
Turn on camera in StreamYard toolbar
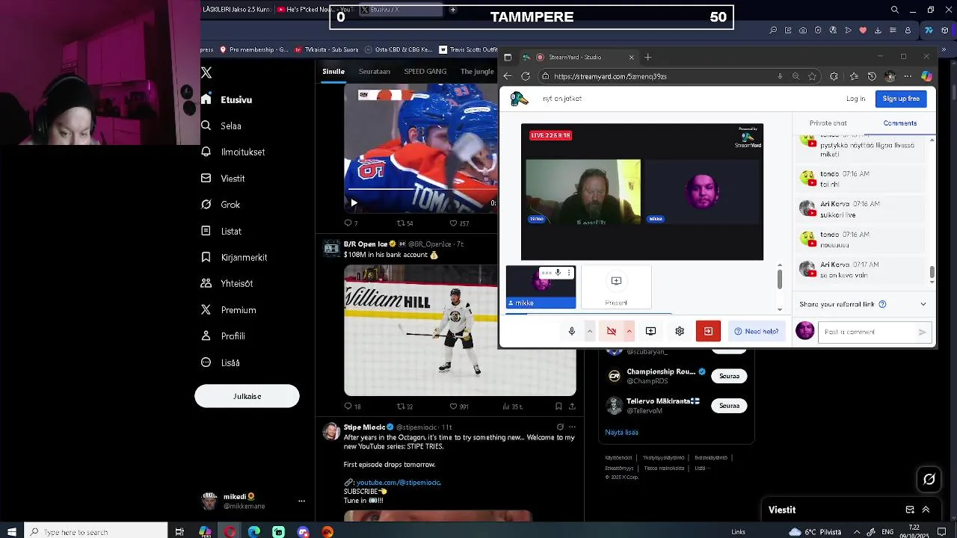612,331
